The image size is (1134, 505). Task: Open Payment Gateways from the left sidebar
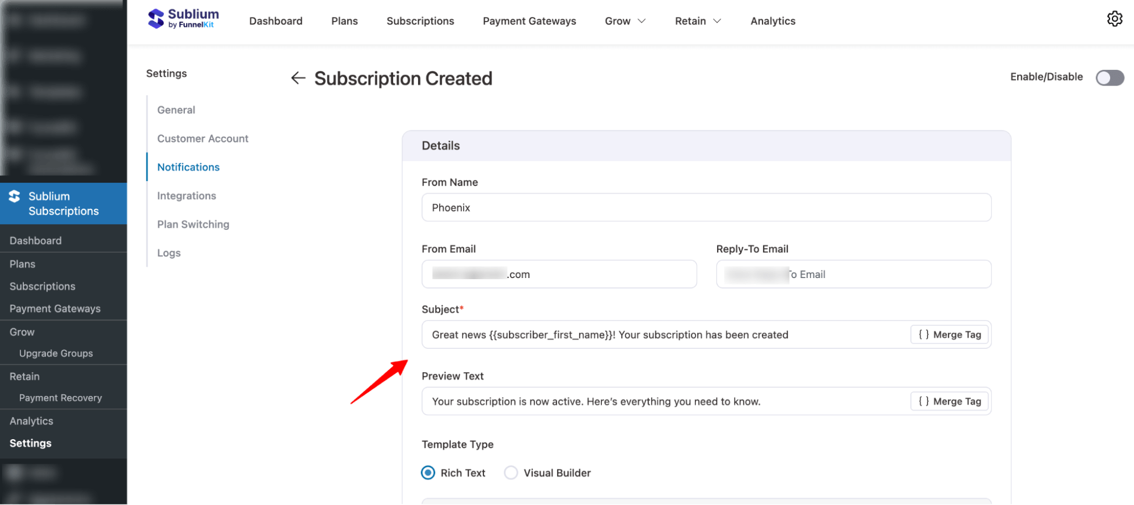tap(54, 308)
